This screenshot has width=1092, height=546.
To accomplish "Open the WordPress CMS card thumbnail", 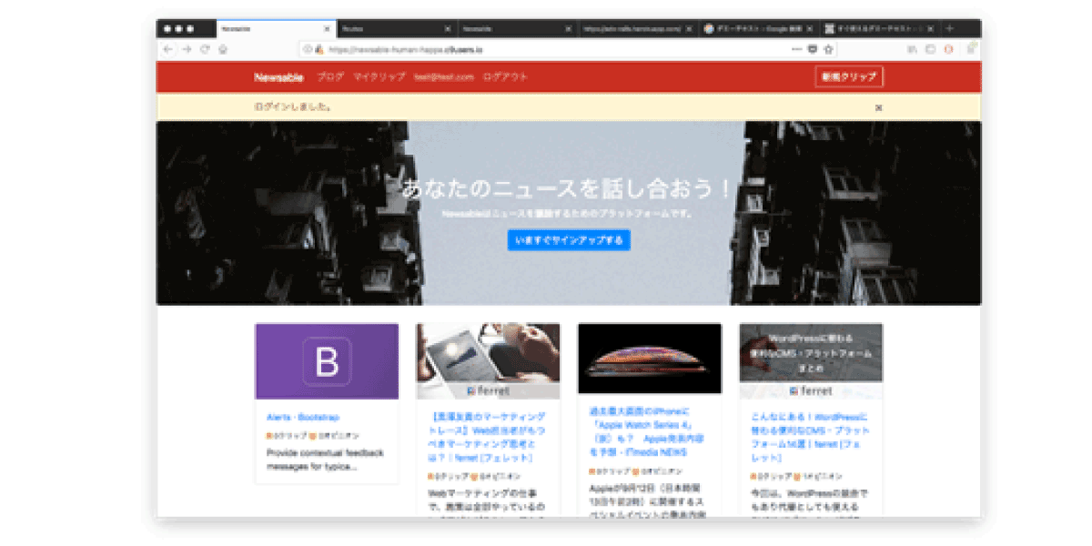I will [811, 361].
